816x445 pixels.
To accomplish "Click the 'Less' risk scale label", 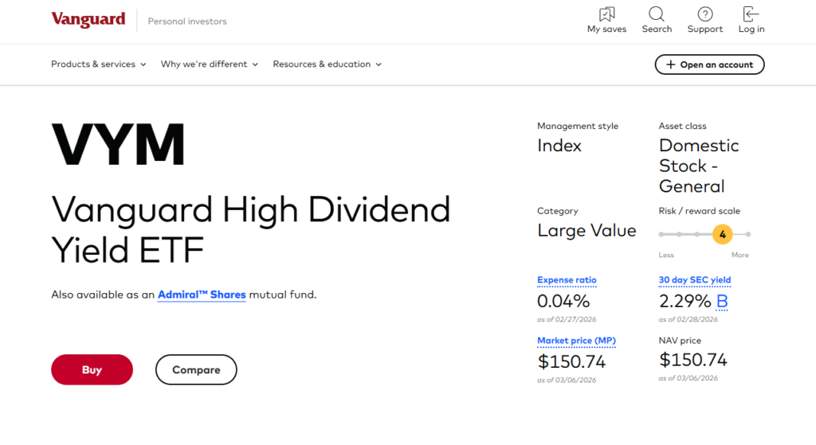I will [x=666, y=255].
